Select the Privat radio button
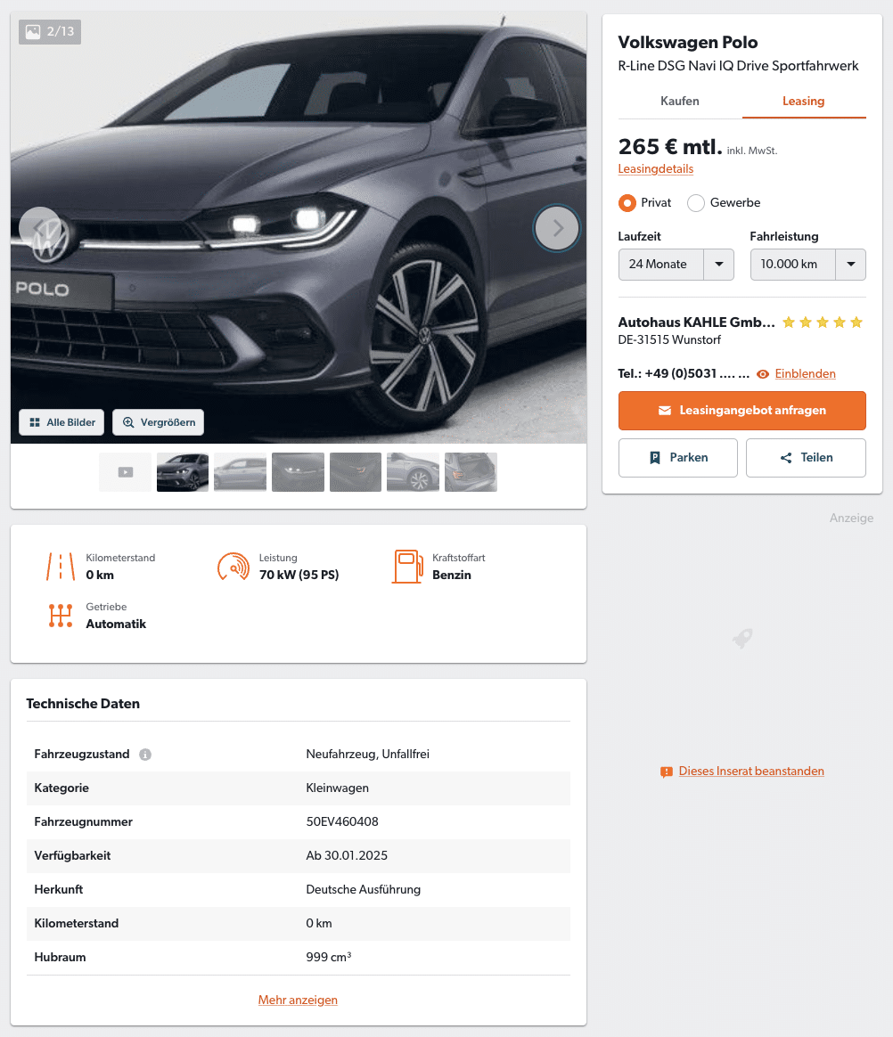 point(627,203)
